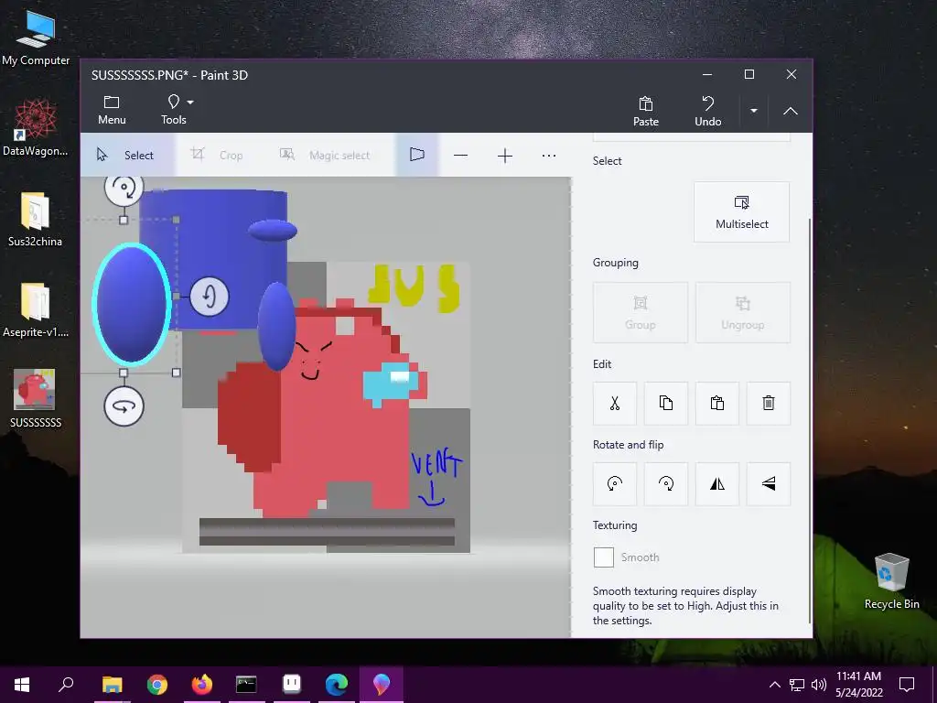Image resolution: width=937 pixels, height=703 pixels.
Task: Cut the selection with scissors icon
Action: pyautogui.click(x=615, y=403)
